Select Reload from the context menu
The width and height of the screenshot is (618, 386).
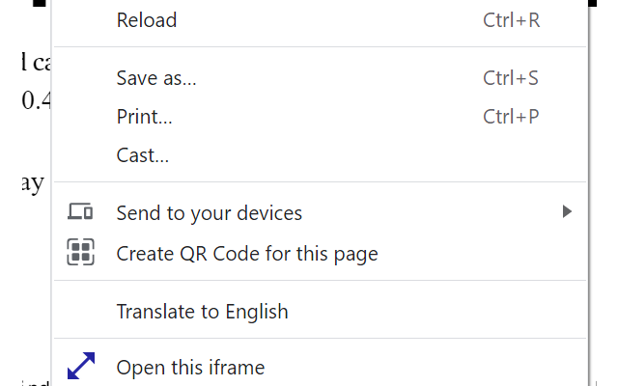[146, 20]
